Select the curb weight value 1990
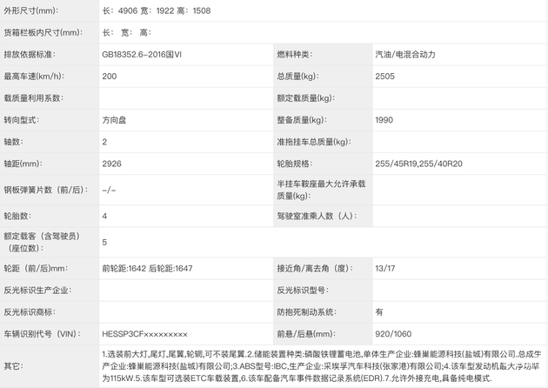Screen dimensions: 548x388 386,119
